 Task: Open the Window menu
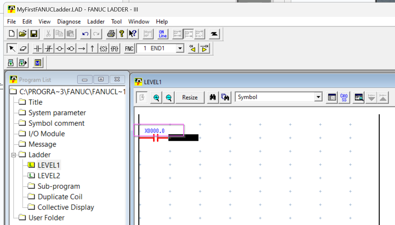139,22
